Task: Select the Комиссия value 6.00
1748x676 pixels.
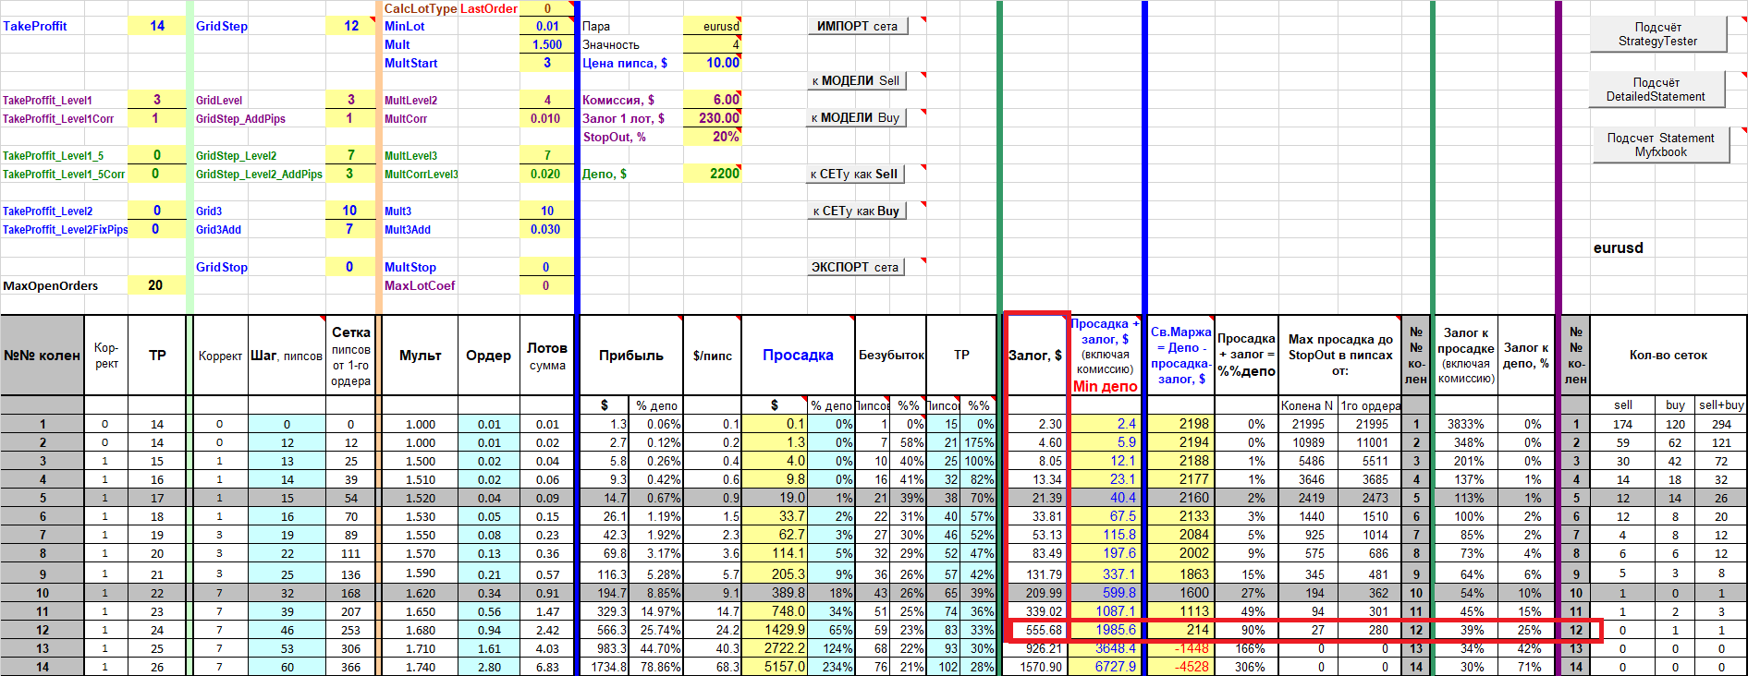Action: tap(712, 100)
